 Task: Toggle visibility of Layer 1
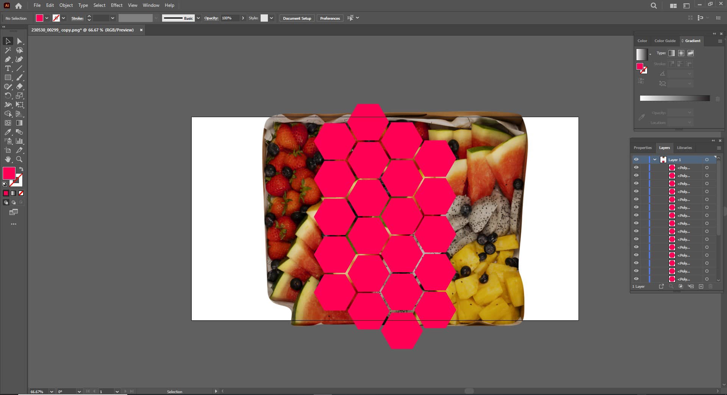[636, 160]
